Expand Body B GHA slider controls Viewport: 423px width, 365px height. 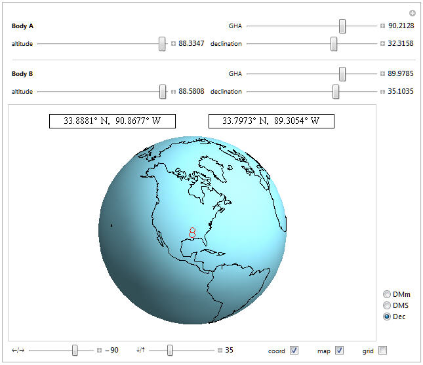click(382, 74)
